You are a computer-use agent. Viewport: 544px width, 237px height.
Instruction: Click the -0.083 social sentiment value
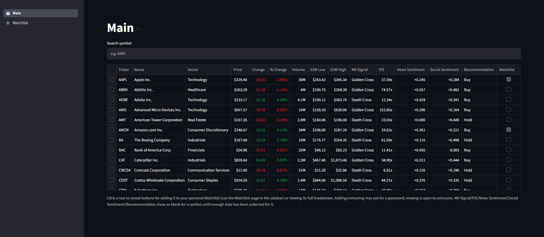[x=445, y=150]
